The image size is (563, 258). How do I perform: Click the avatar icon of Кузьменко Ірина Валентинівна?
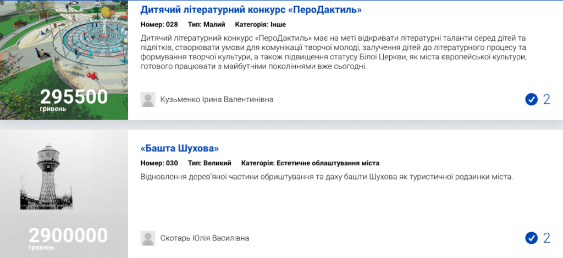tap(148, 99)
